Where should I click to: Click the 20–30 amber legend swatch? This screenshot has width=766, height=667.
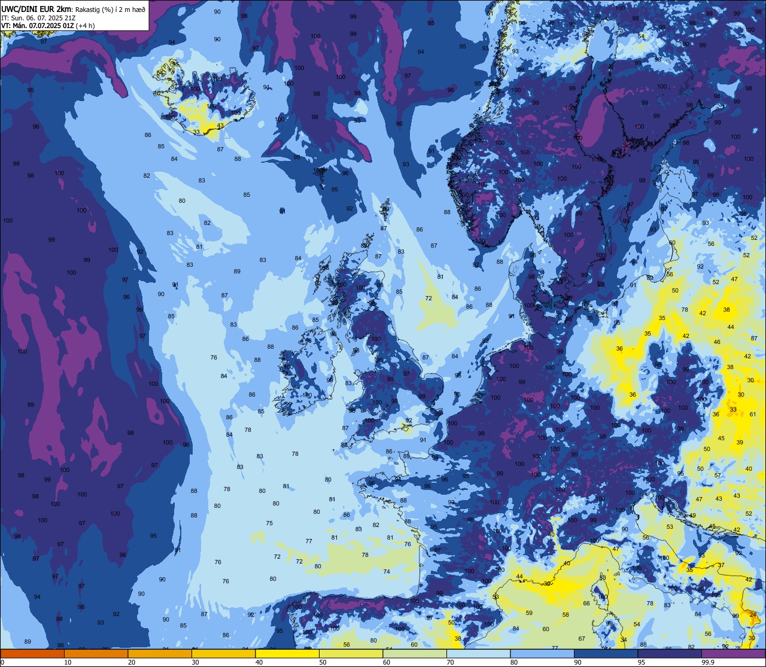160,654
